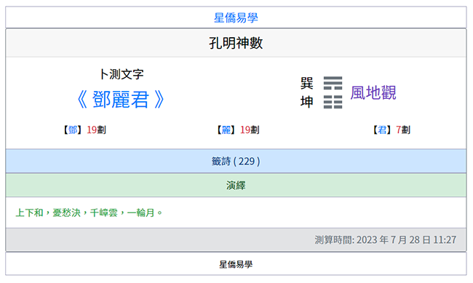Image resolution: width=473 pixels, height=283 pixels.
Task: Click the 鄧 character link
Action: (73, 130)
